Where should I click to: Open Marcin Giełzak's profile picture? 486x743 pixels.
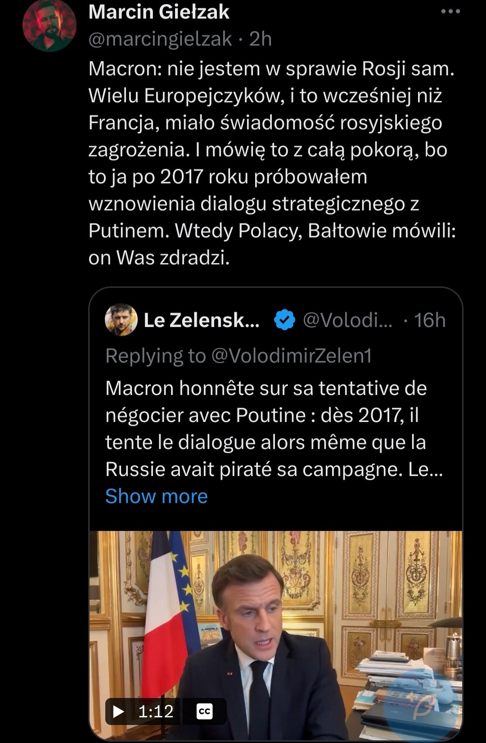coord(49,26)
